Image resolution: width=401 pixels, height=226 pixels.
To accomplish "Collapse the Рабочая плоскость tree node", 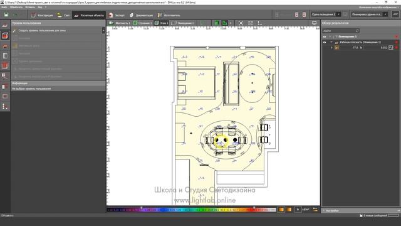I will point(331,42).
